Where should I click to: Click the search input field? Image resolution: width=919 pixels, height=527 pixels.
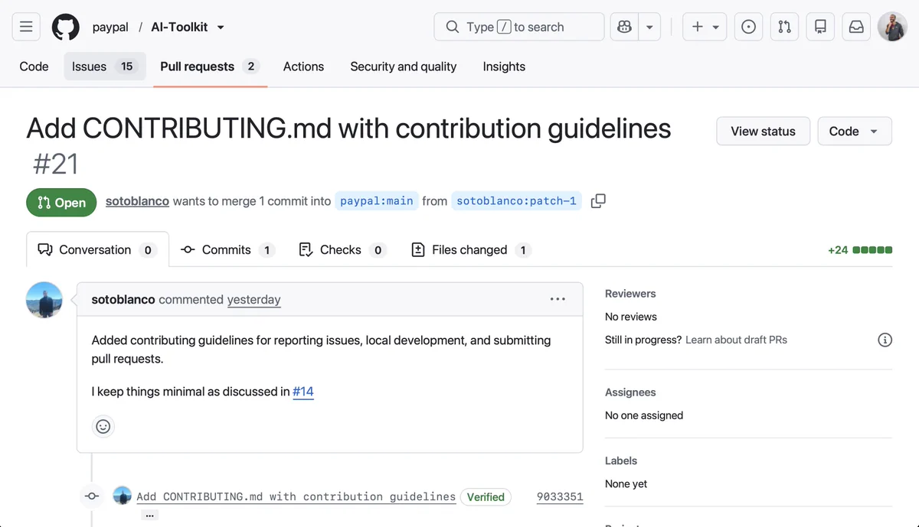pos(519,27)
